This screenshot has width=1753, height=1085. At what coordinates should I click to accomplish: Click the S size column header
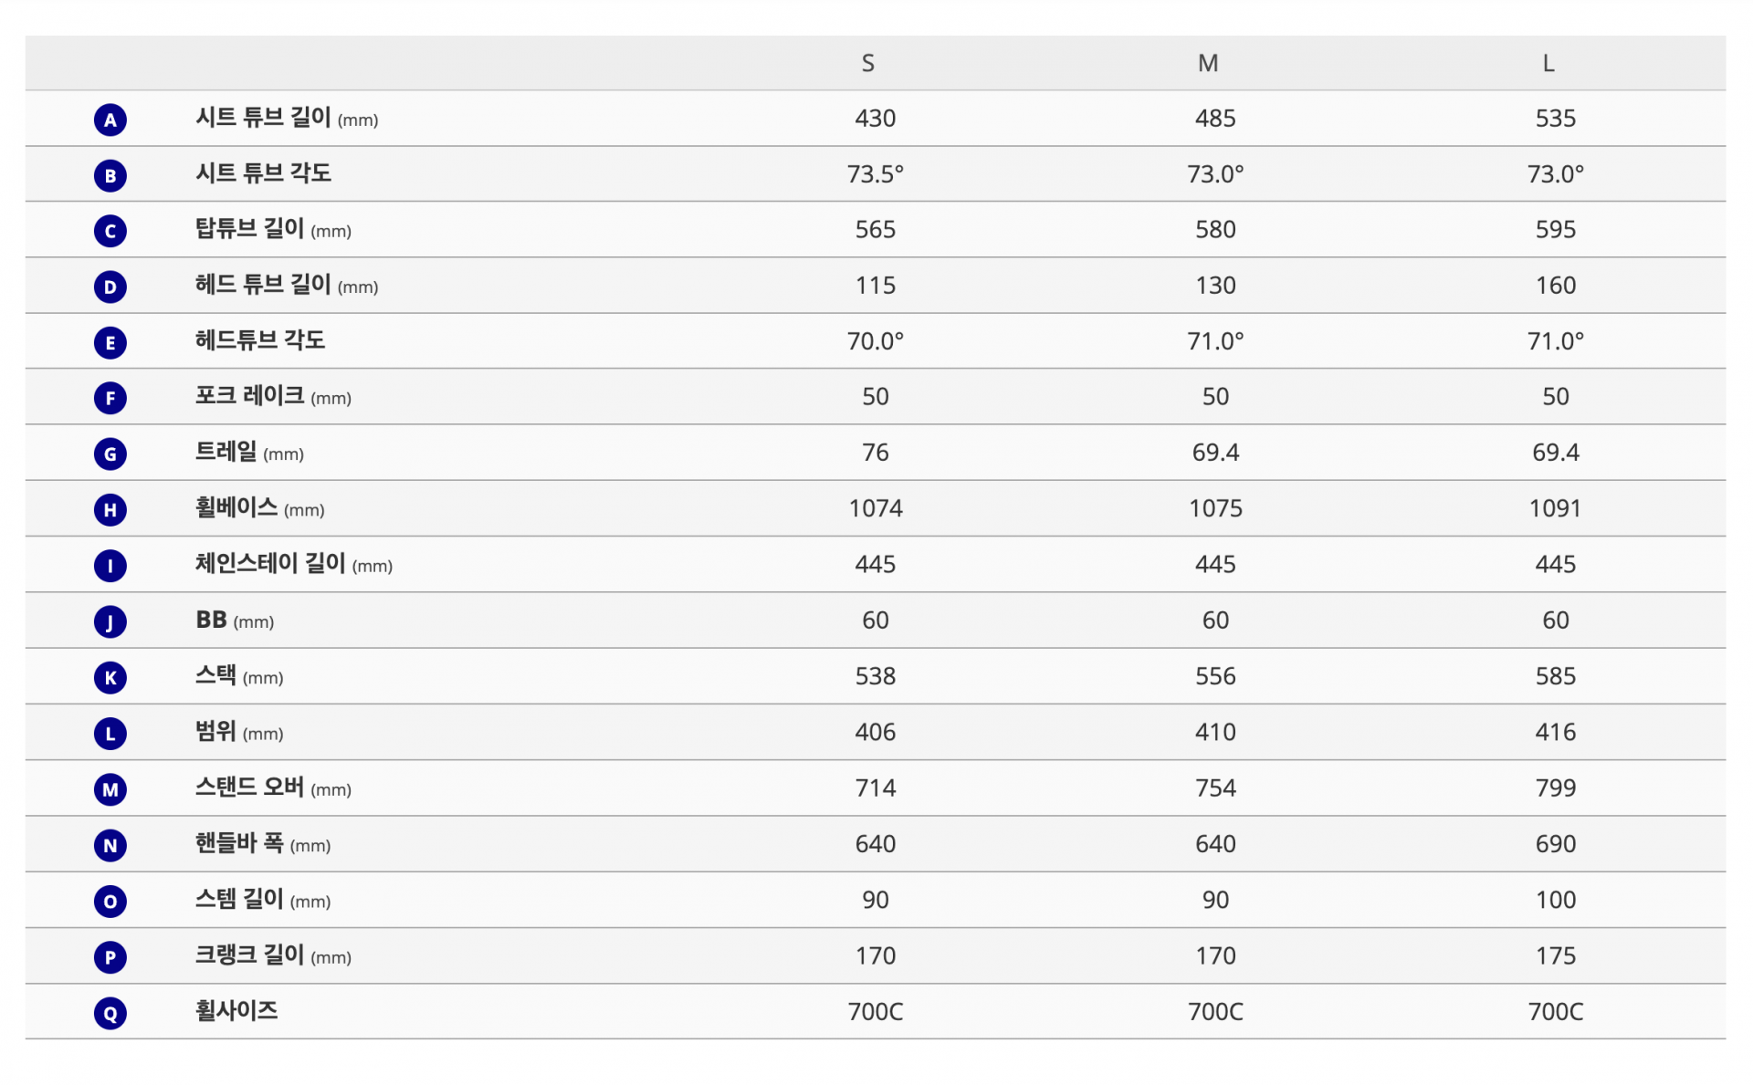point(867,63)
